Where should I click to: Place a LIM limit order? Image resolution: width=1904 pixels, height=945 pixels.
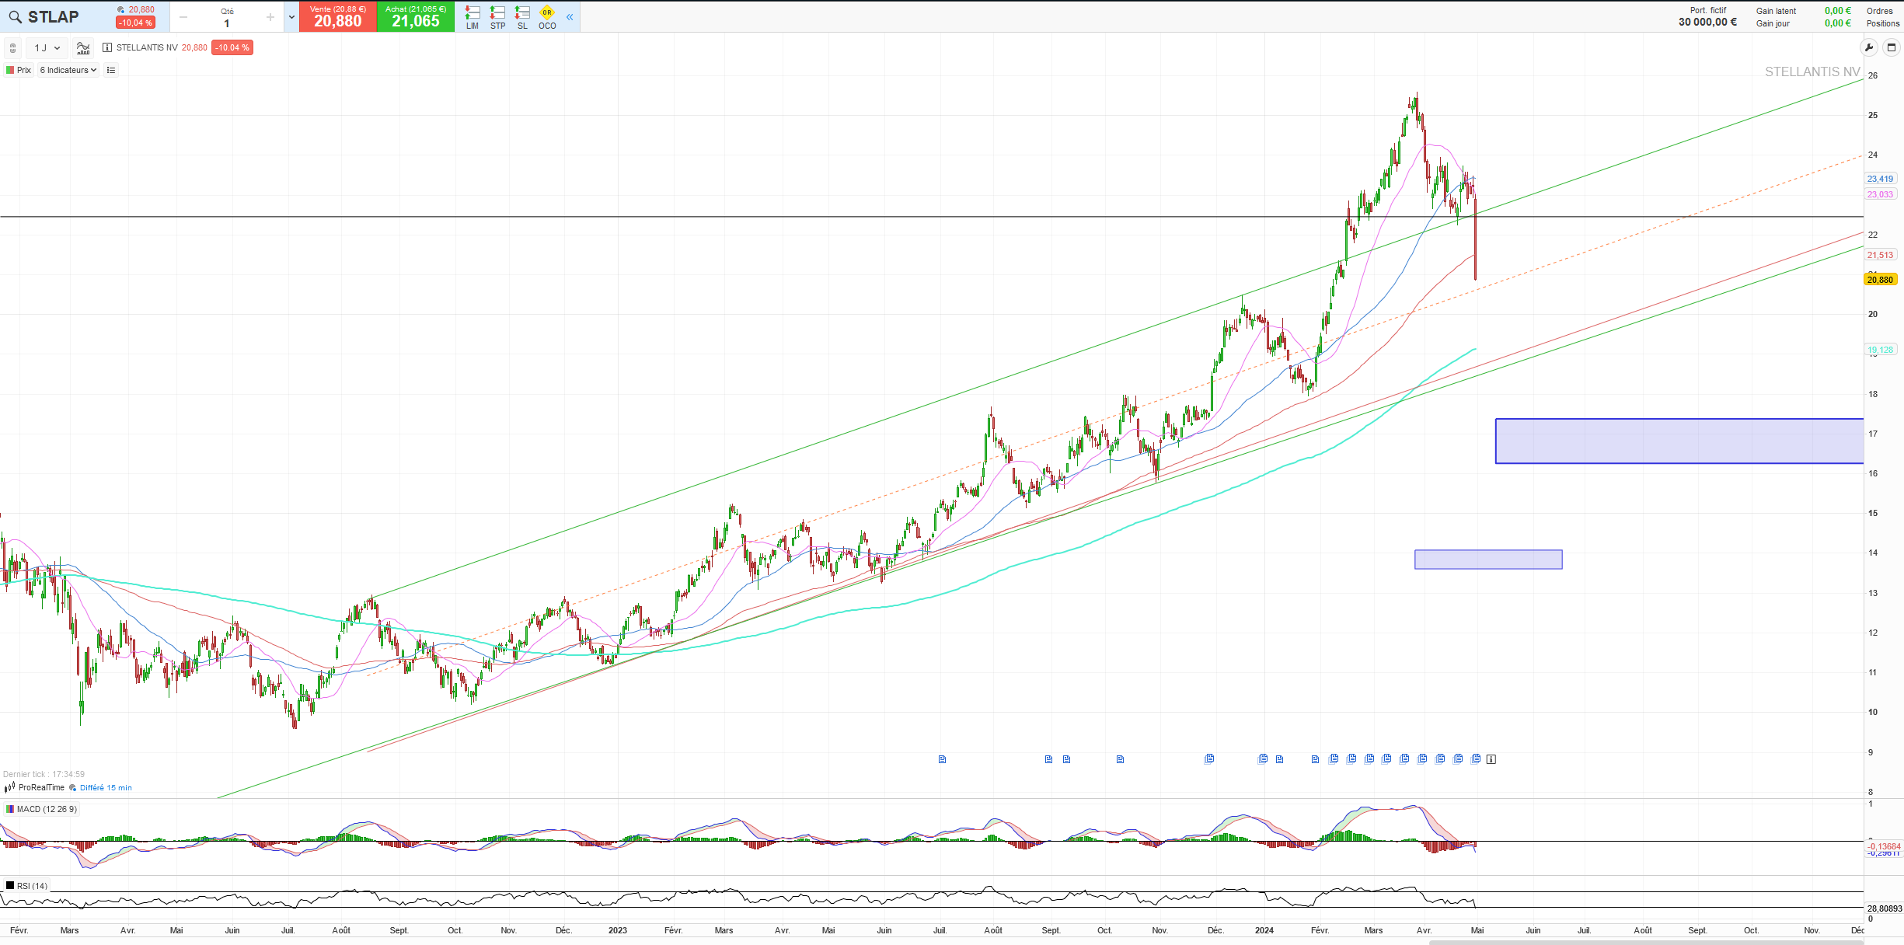click(473, 16)
